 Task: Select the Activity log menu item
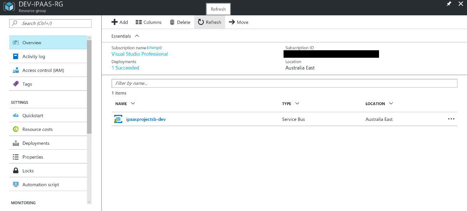pos(33,56)
